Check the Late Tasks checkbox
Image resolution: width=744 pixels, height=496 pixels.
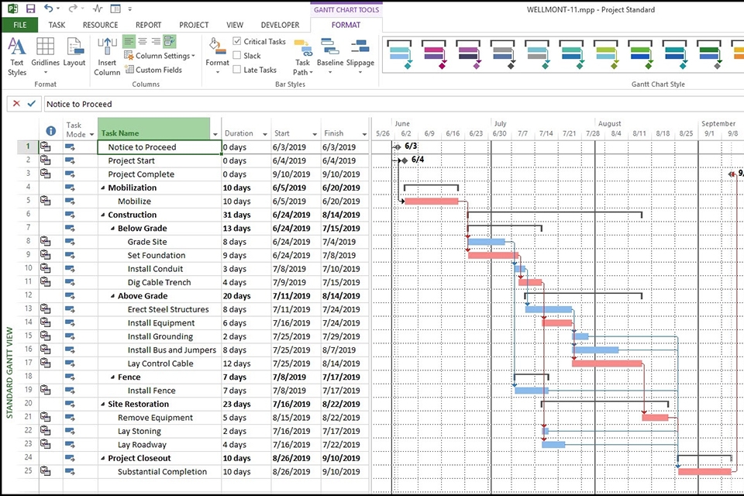pyautogui.click(x=238, y=69)
